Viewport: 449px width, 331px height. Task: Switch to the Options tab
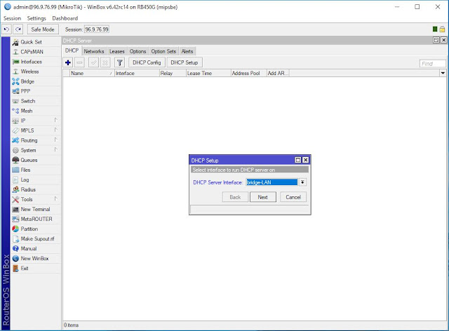(x=138, y=51)
